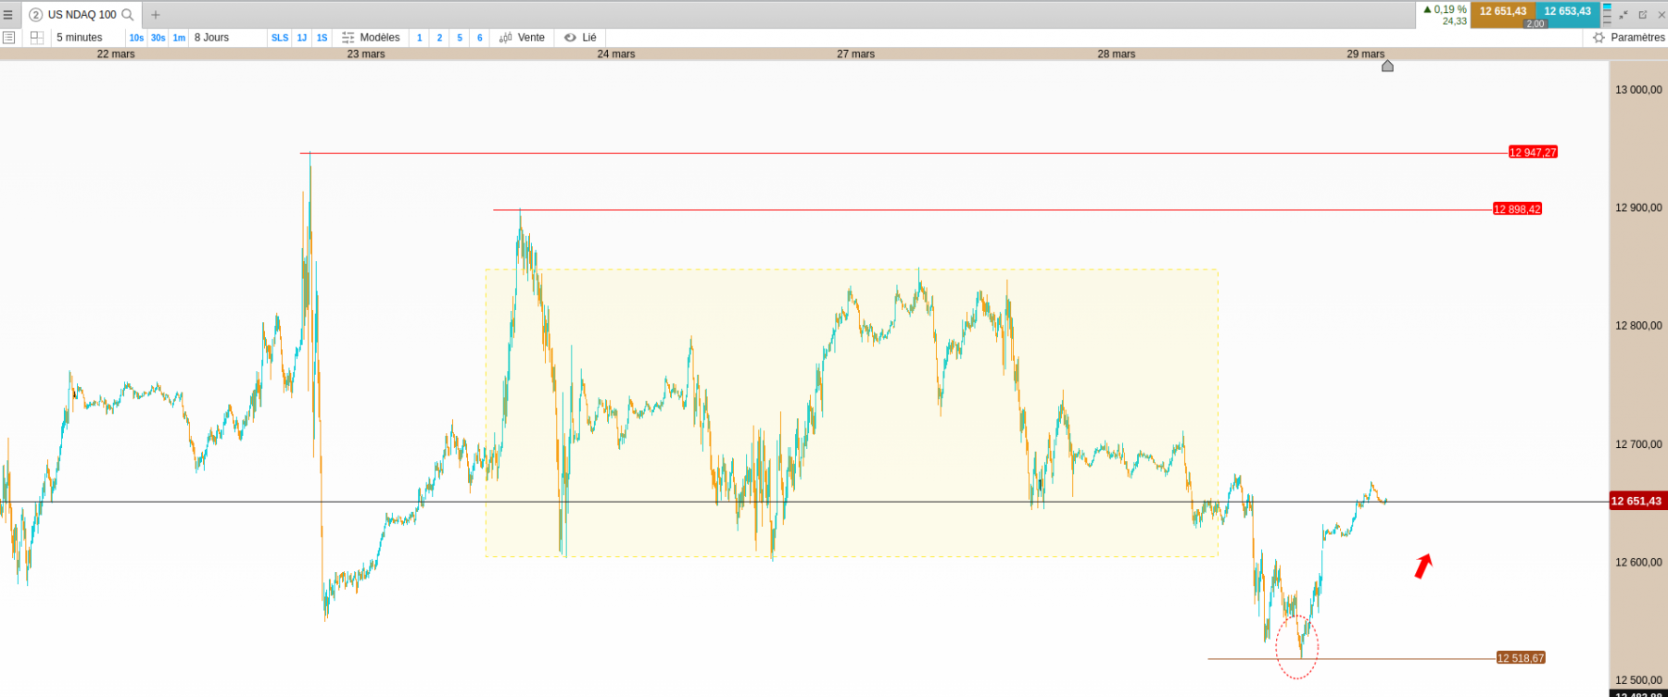Open Paramètres settings

pyautogui.click(x=1637, y=38)
